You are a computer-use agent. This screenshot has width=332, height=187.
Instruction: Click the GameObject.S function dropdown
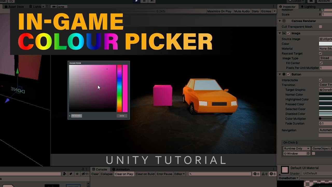[322, 149]
